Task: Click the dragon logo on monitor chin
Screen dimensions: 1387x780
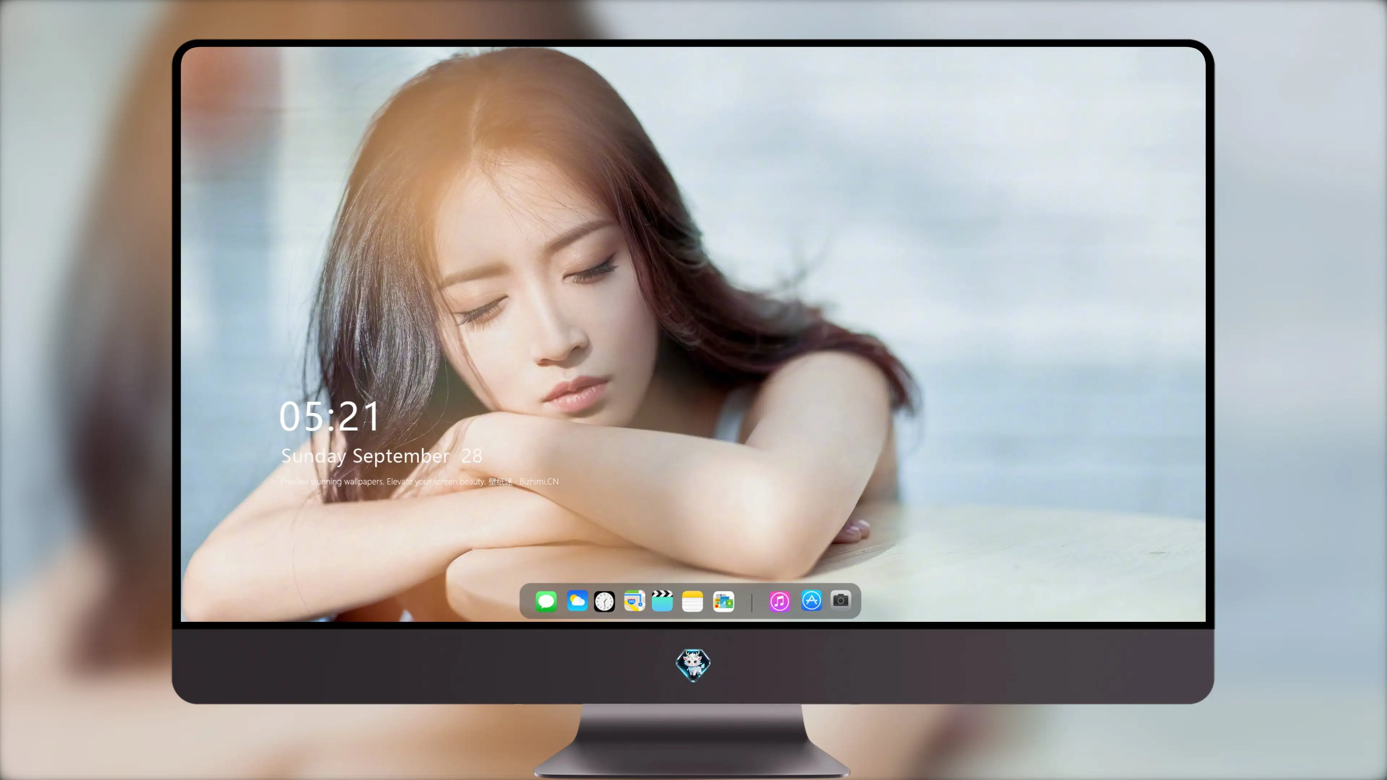Action: pyautogui.click(x=693, y=665)
